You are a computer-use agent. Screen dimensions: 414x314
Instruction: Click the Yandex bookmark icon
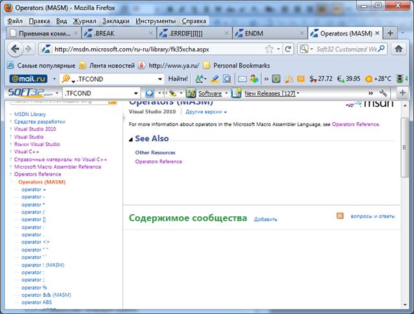tap(141, 66)
